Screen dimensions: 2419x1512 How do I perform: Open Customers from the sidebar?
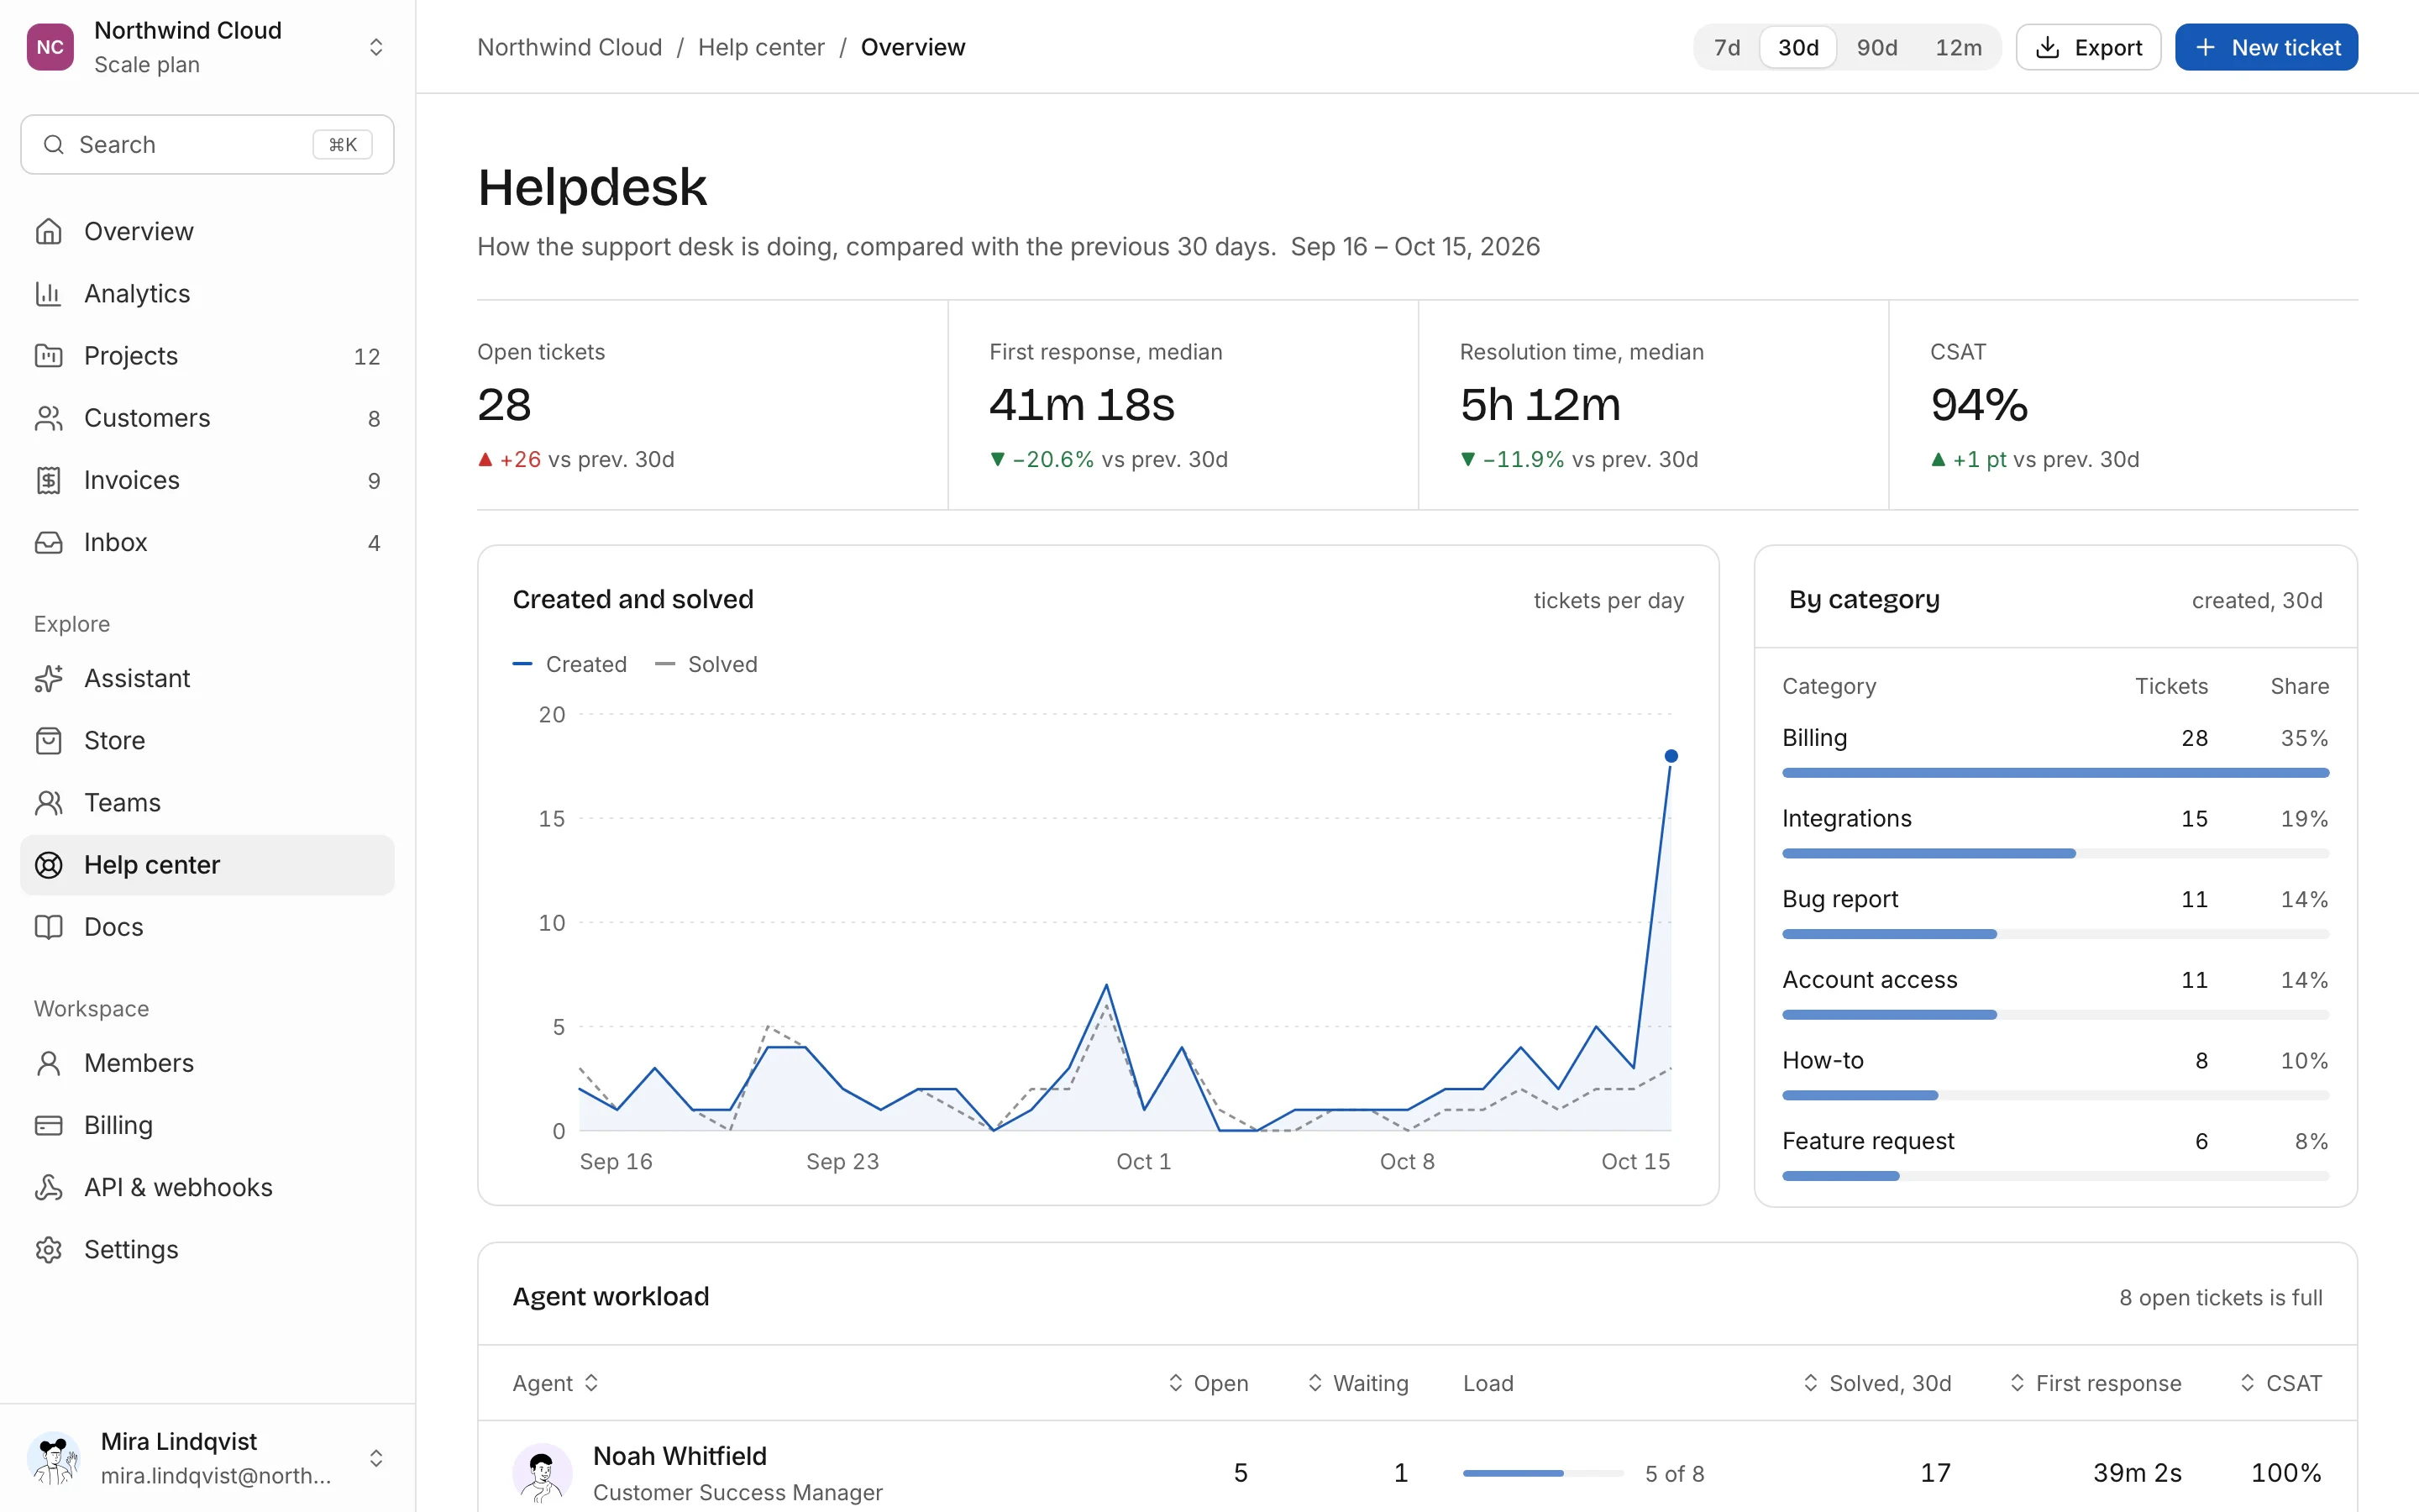click(207, 418)
